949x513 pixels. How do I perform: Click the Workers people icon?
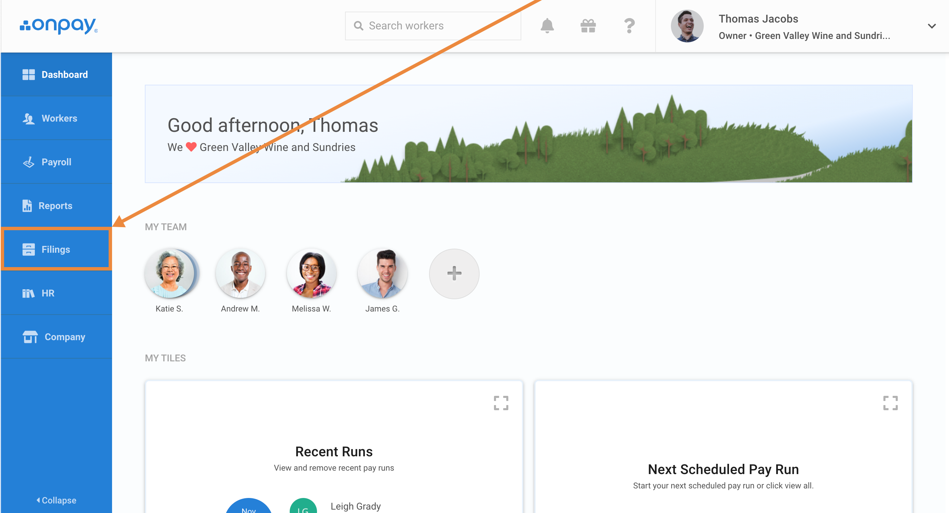tap(28, 119)
